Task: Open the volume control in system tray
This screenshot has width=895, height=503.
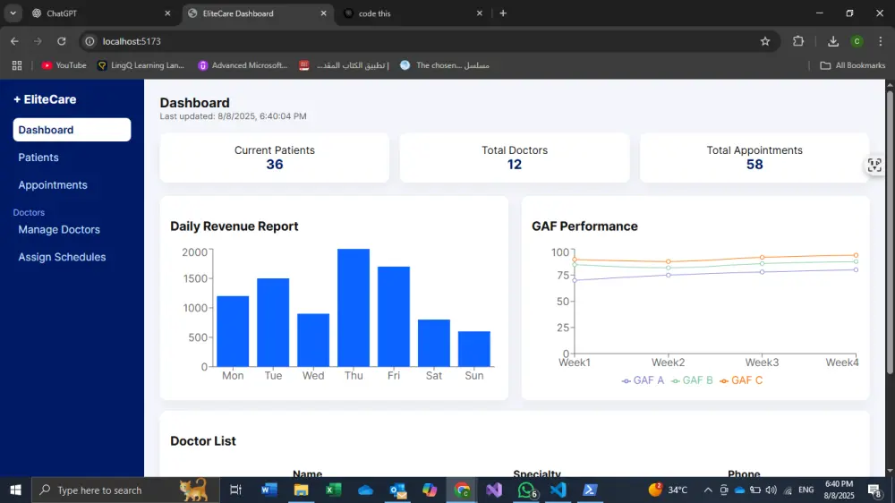Action: [x=771, y=490]
